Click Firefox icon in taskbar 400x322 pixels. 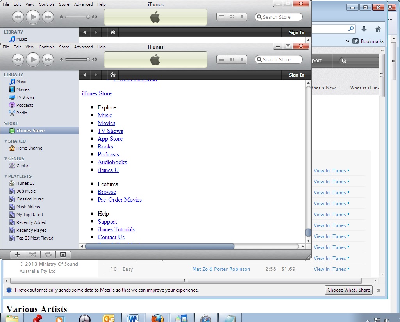click(157, 318)
